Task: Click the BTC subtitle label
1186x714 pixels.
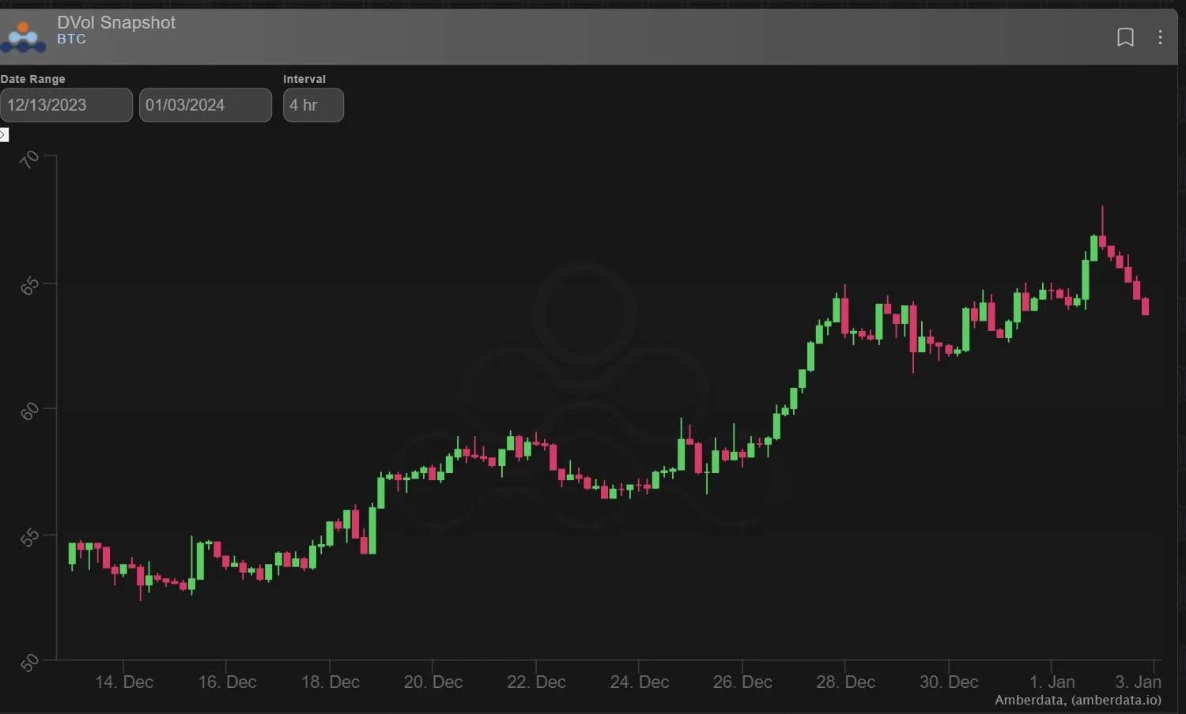Action: 71,39
